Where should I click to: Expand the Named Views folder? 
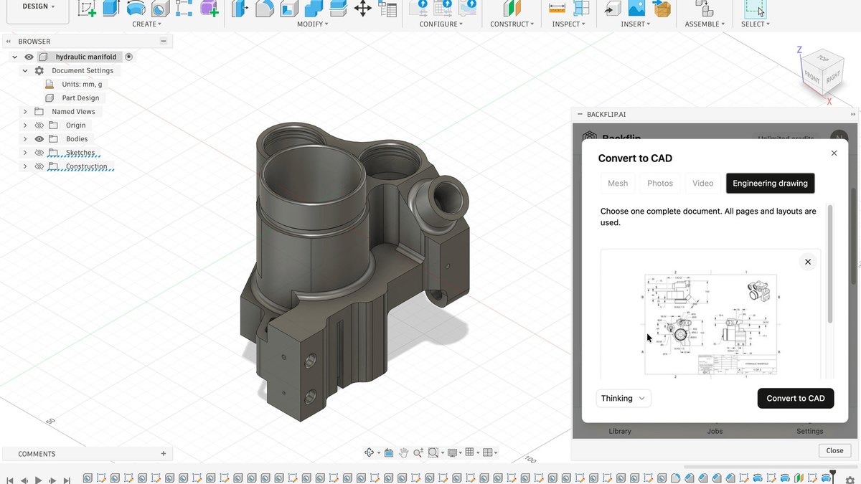(x=25, y=112)
